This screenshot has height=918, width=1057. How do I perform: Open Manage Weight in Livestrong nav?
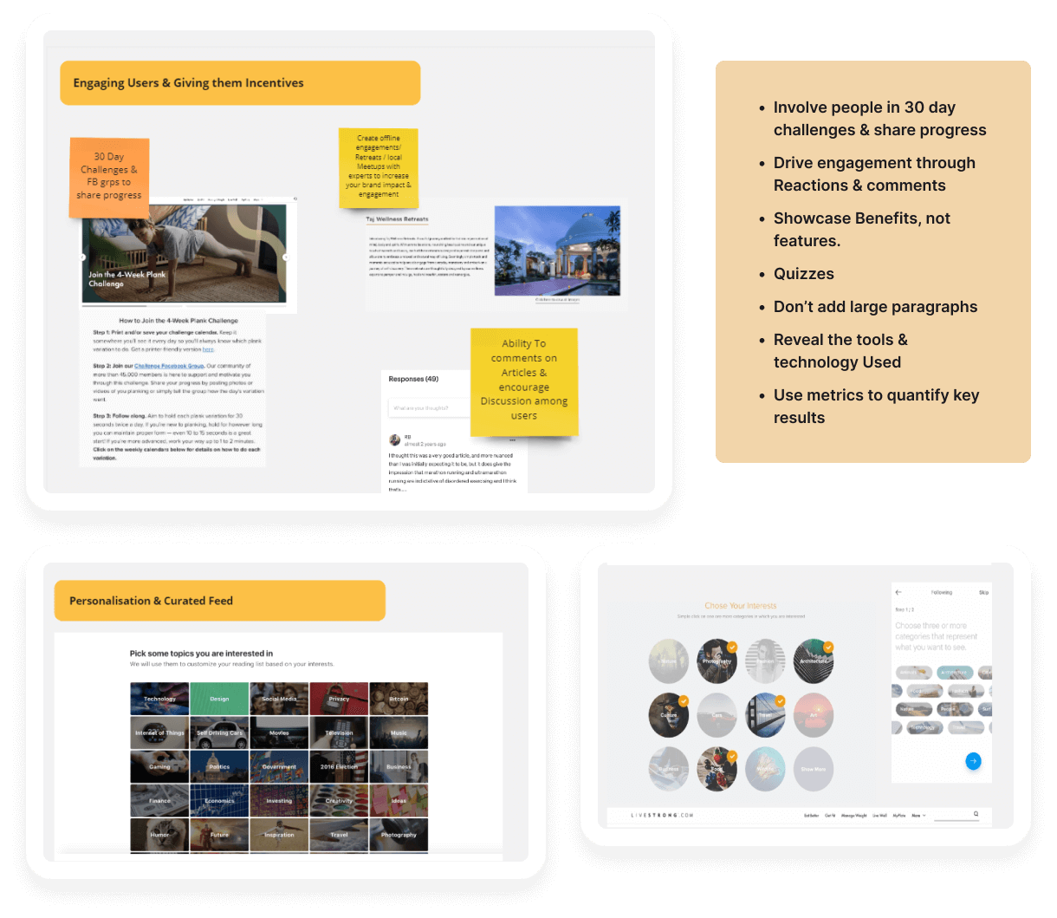point(853,816)
